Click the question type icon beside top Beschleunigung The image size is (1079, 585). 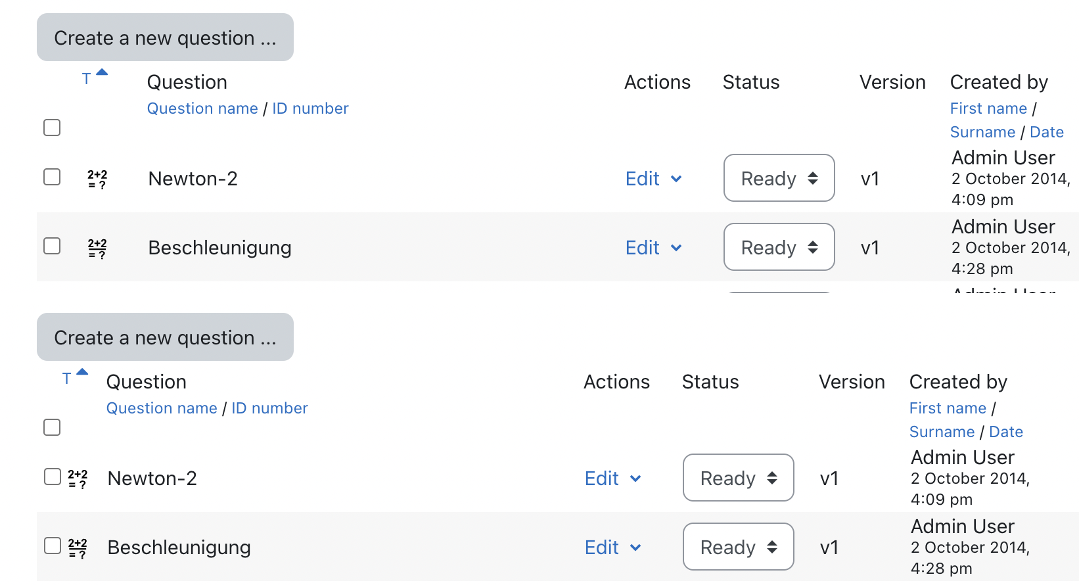coord(97,248)
